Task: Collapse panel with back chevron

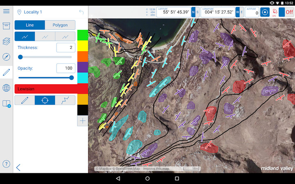Action: pyautogui.click(x=18, y=167)
